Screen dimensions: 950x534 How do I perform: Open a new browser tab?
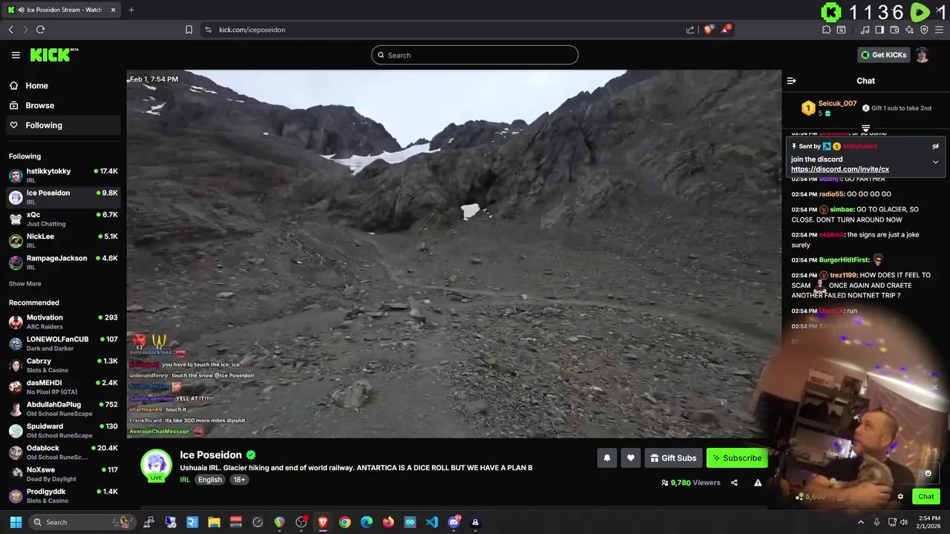click(x=131, y=10)
